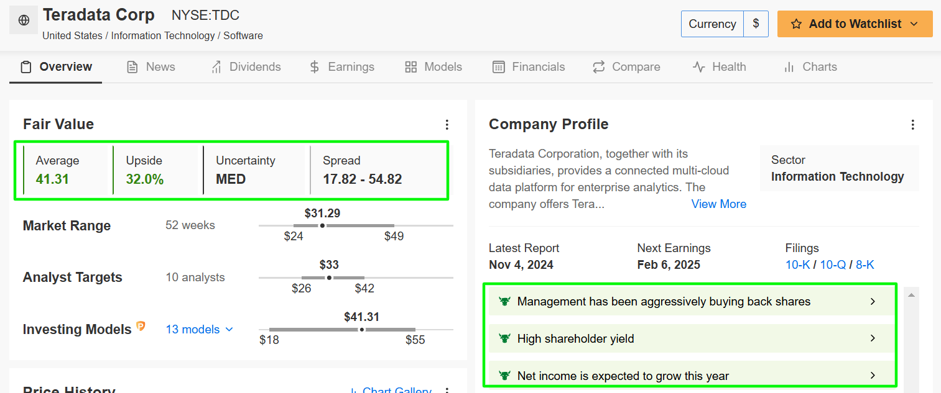Open the 10-K filing link
The height and width of the screenshot is (393, 941).
798,264
